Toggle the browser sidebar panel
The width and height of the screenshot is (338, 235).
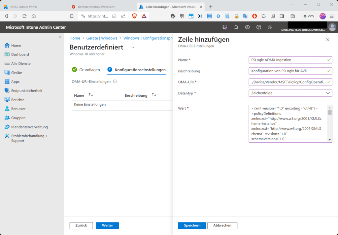282,16
